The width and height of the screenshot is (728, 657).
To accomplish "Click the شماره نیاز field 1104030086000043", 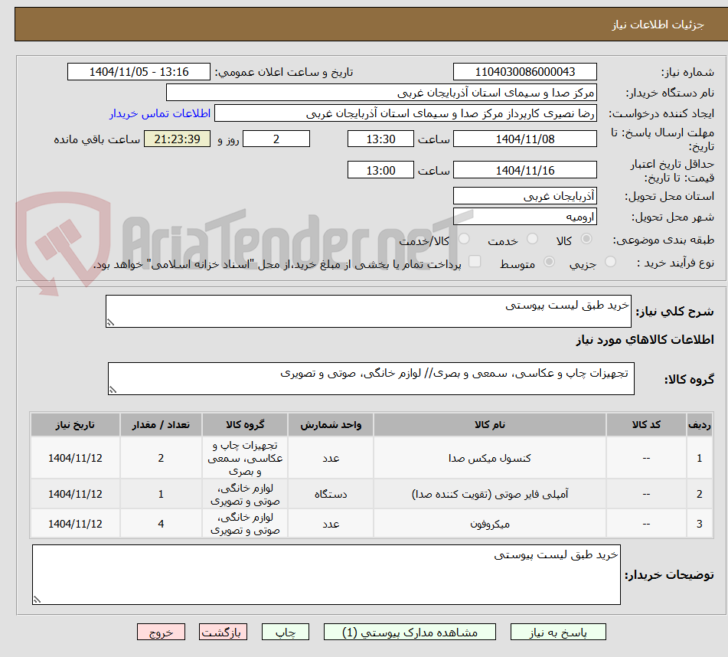I will [524, 72].
